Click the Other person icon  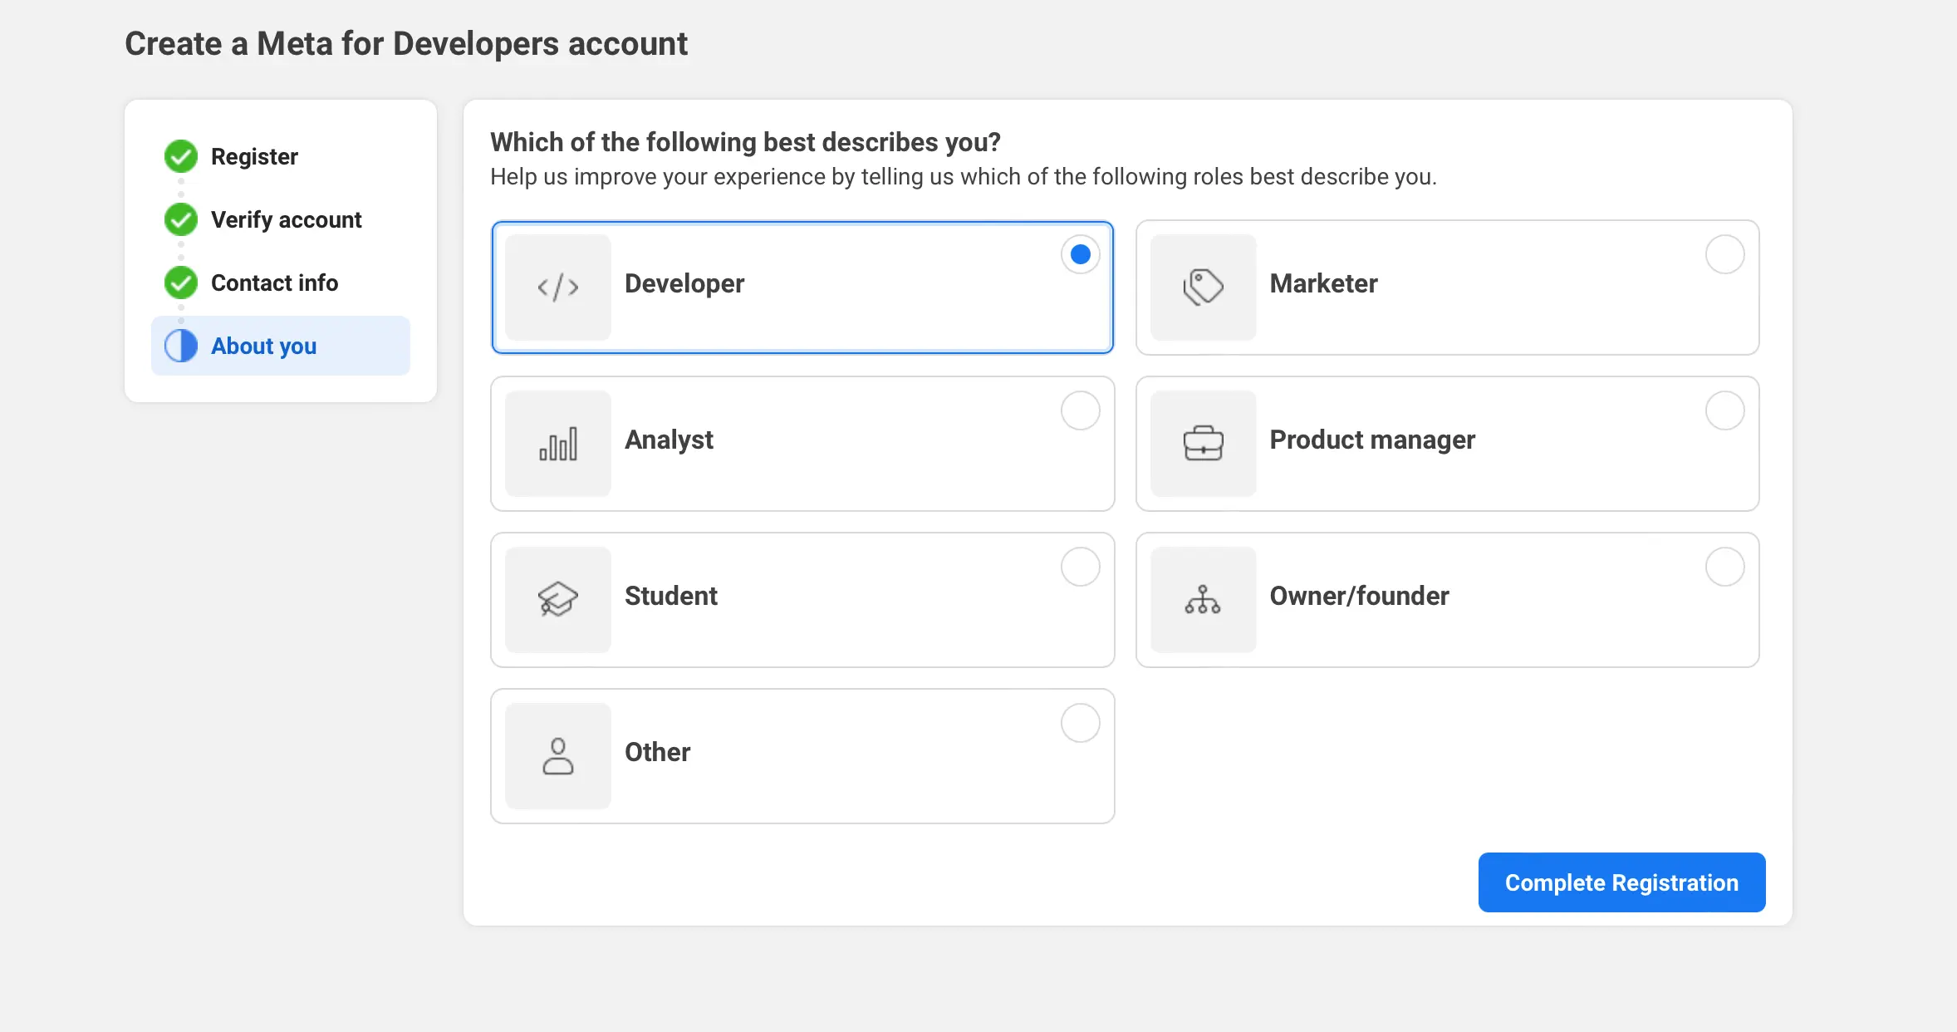(x=557, y=755)
